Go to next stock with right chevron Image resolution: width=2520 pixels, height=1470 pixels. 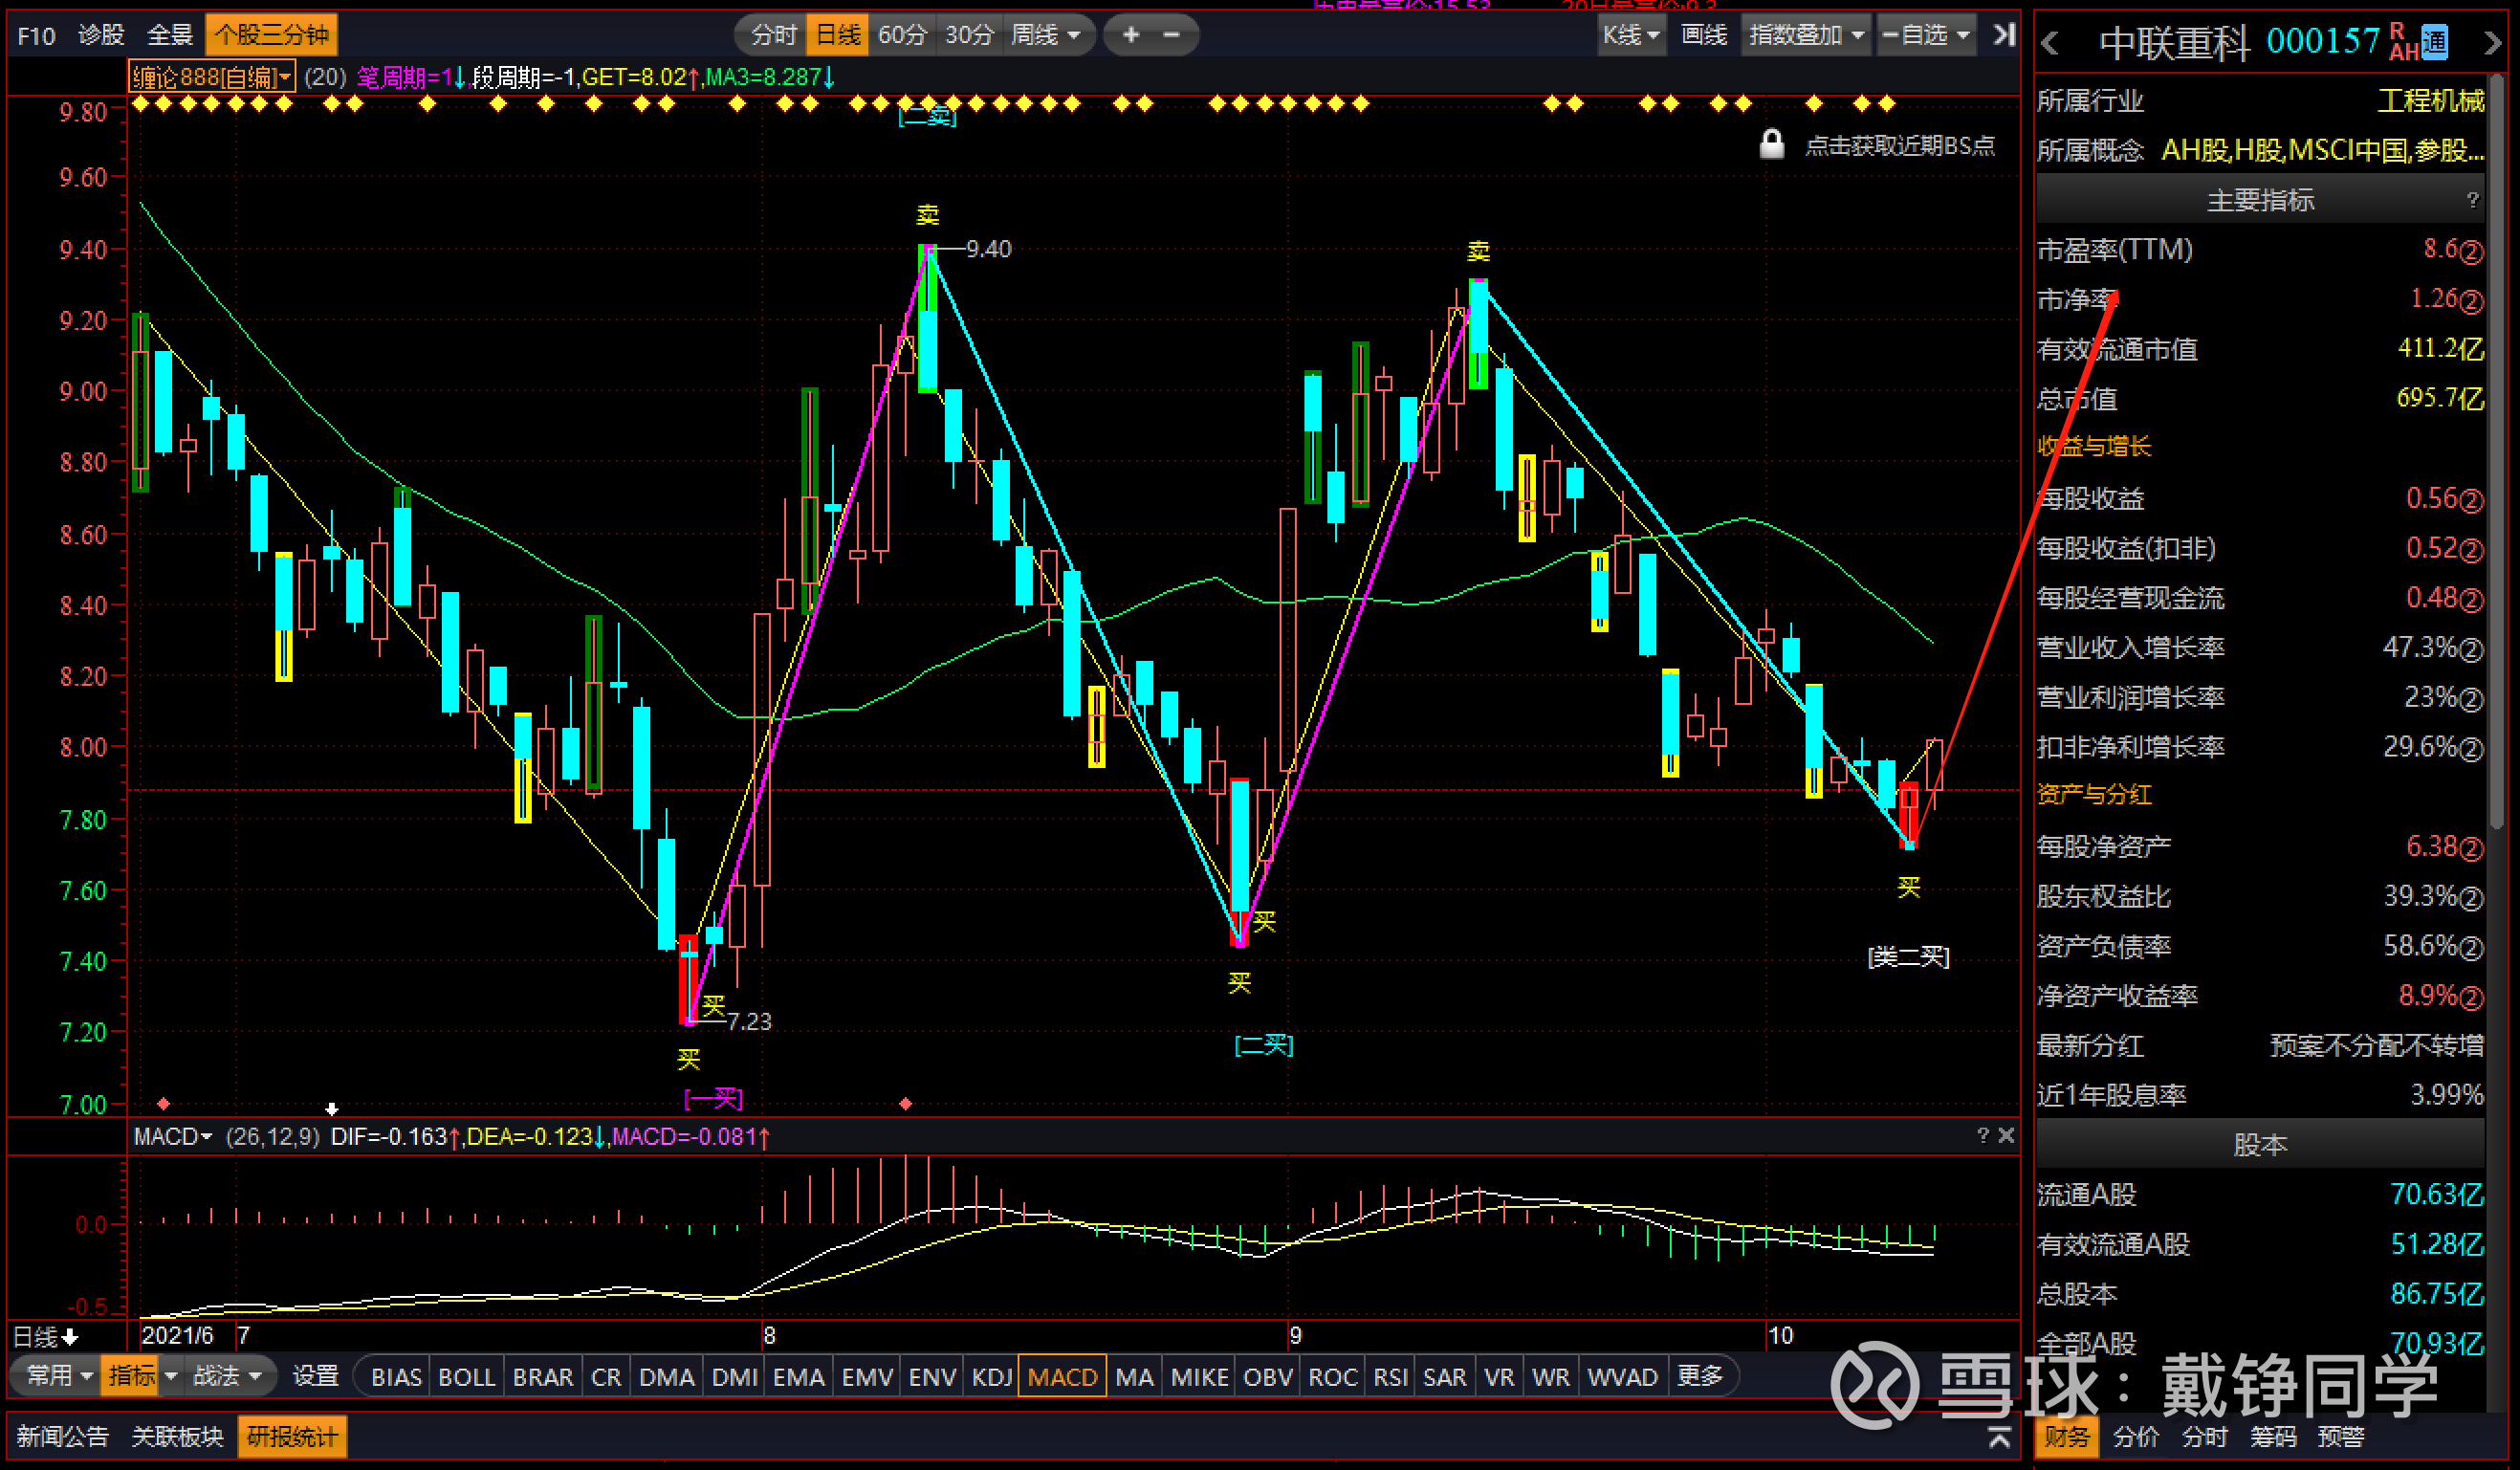(2492, 43)
